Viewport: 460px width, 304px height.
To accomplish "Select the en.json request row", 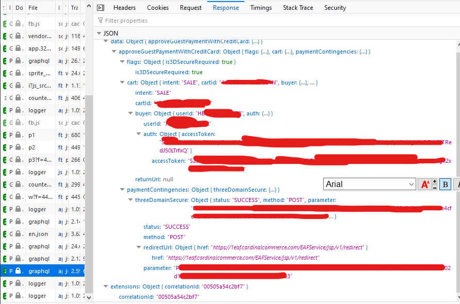I will tap(43, 234).
